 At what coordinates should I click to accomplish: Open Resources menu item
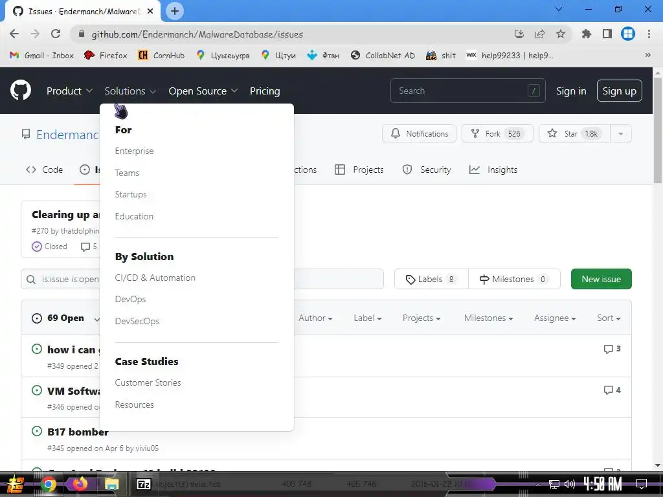135,404
